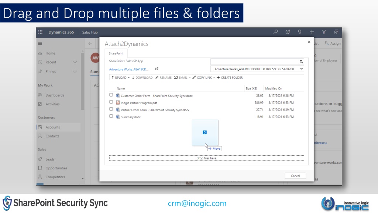The height and width of the screenshot is (213, 378).
Task: Open the Sales Hub app menu
Action: [x=90, y=33]
